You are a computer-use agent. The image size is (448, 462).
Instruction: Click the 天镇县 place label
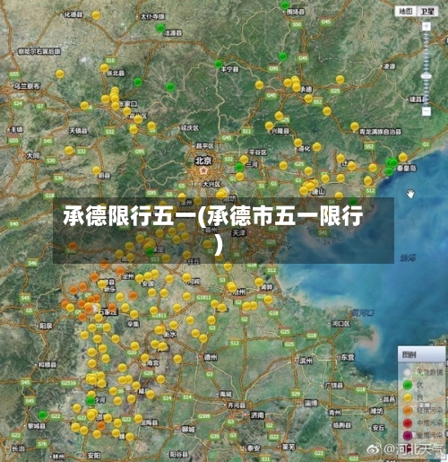(78, 131)
